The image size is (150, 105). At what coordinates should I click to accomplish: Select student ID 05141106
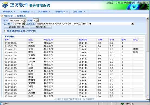pos(11,62)
